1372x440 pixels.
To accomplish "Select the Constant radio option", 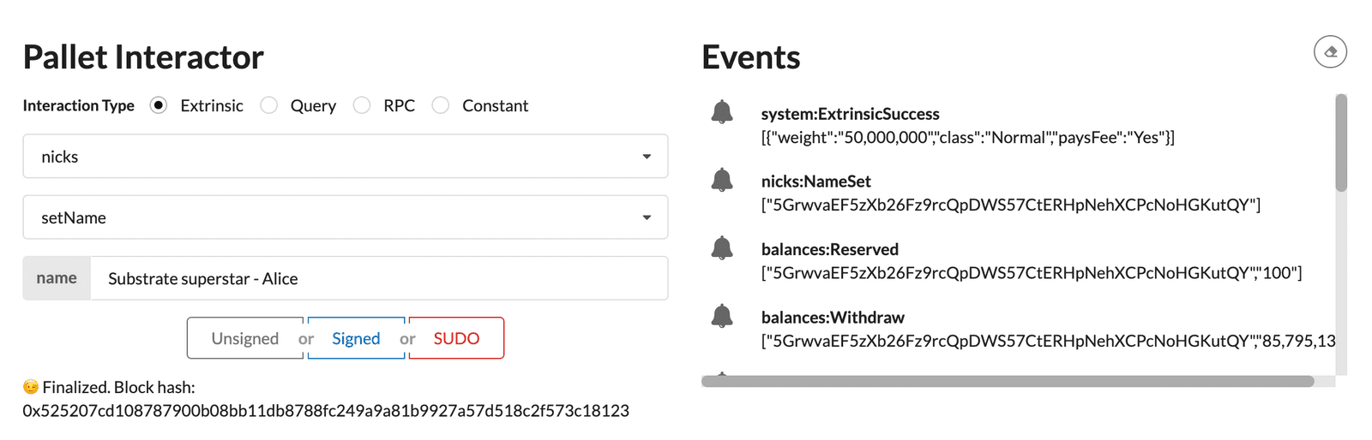I will click(x=441, y=105).
